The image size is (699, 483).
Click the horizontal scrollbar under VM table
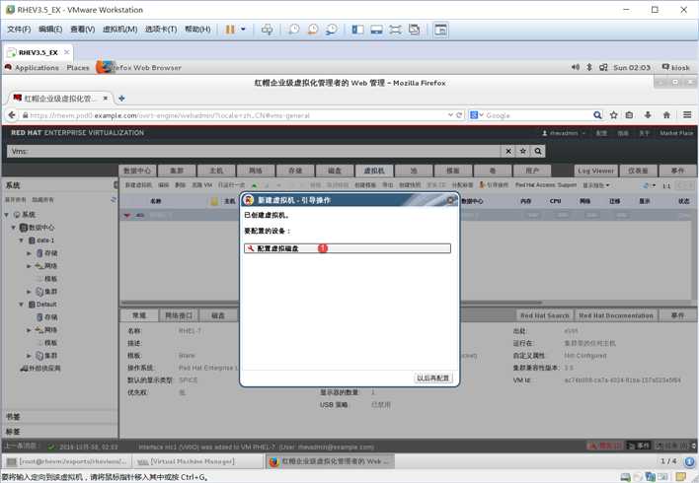[330, 303]
